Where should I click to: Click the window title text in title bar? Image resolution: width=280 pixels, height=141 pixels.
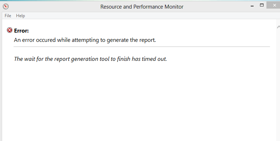(142, 7)
